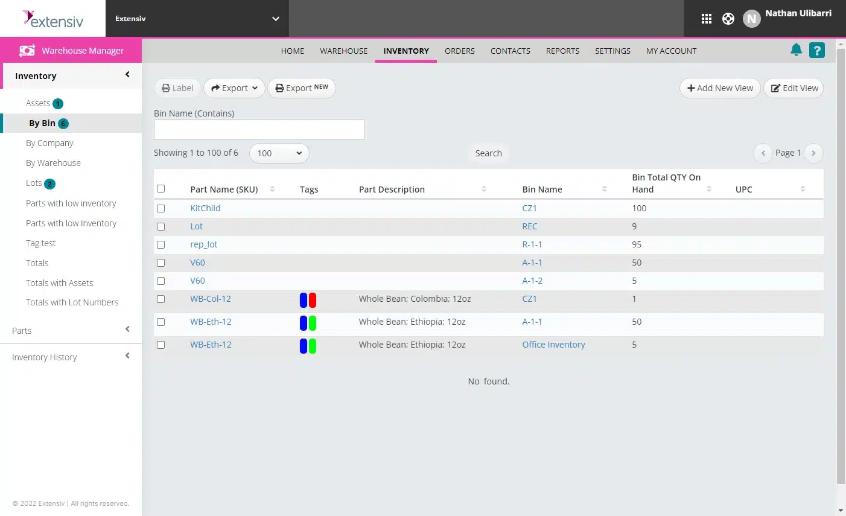Open the Nathan Ulibarri avatar icon

[751, 19]
